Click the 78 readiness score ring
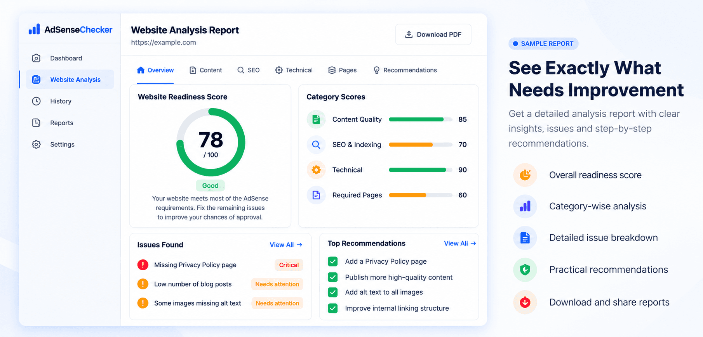Image resolution: width=703 pixels, height=337 pixels. coord(211,142)
